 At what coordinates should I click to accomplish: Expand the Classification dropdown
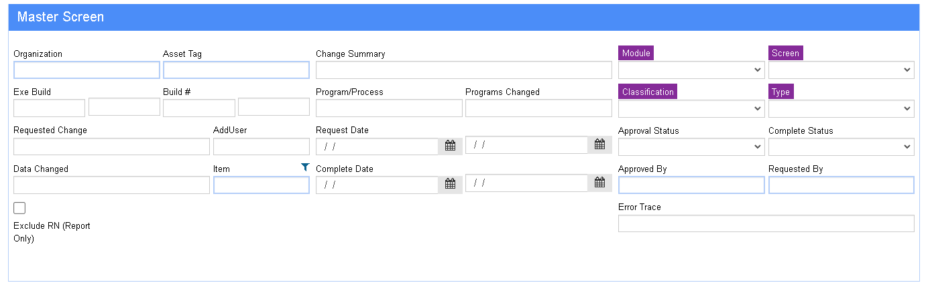(x=691, y=108)
